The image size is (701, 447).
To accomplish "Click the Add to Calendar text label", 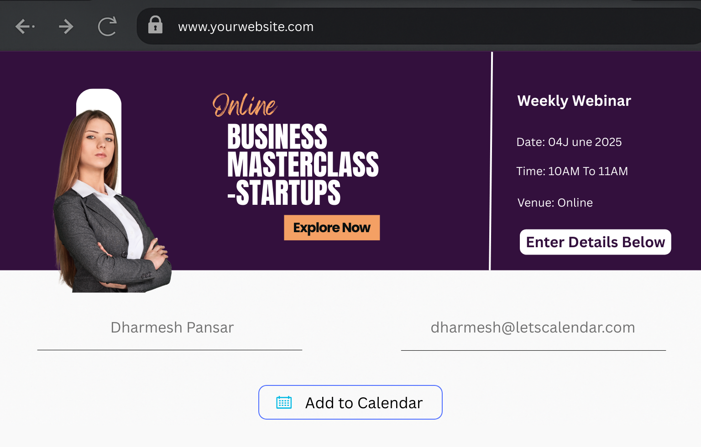I will click(x=364, y=403).
